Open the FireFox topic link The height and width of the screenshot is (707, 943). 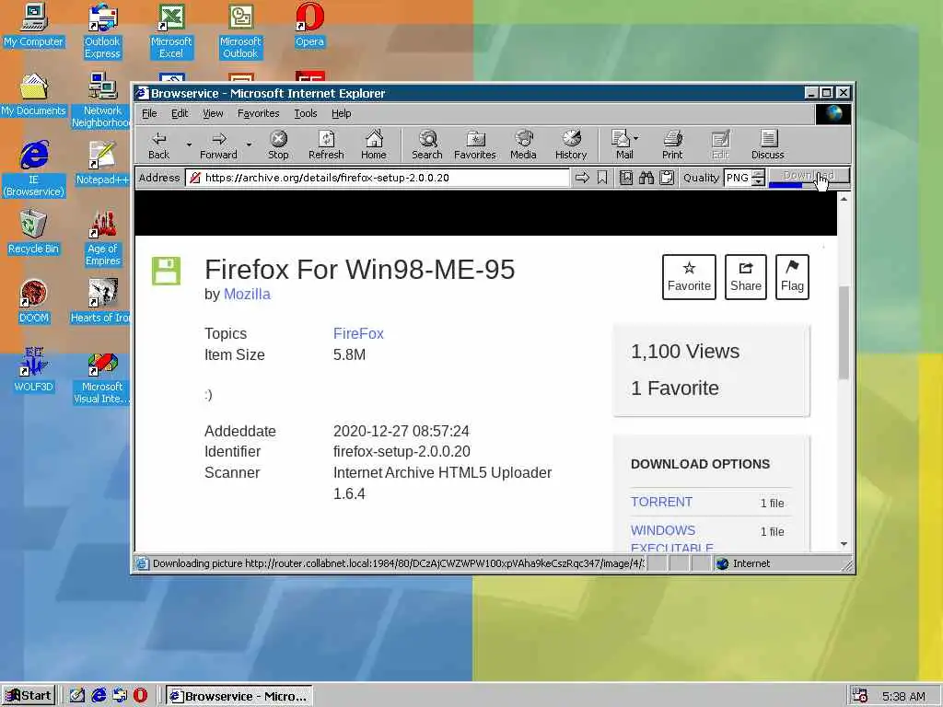point(358,333)
